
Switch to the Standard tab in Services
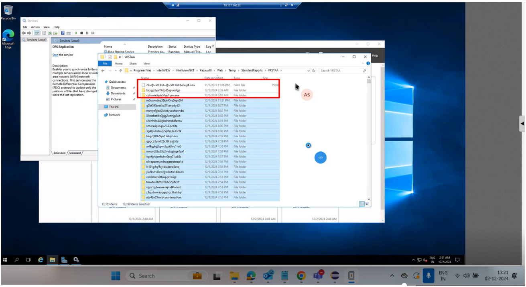(75, 153)
